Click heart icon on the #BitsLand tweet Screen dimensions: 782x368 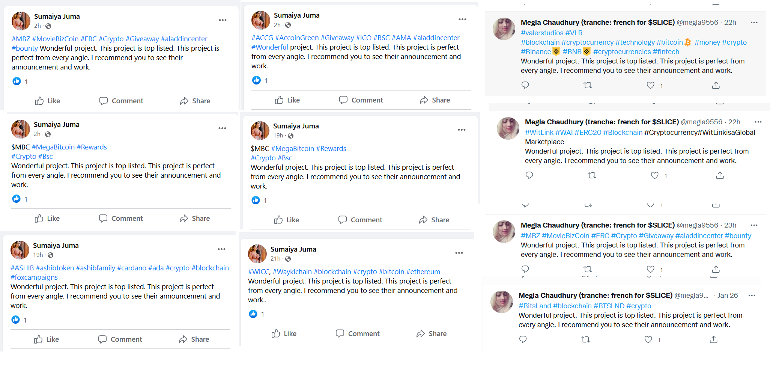pos(648,339)
